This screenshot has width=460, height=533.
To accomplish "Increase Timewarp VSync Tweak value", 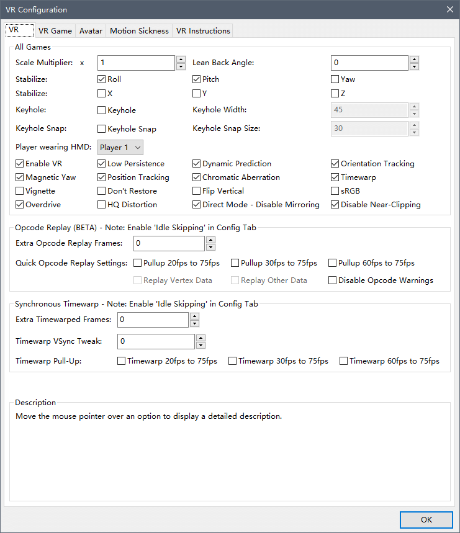I will [x=201, y=338].
